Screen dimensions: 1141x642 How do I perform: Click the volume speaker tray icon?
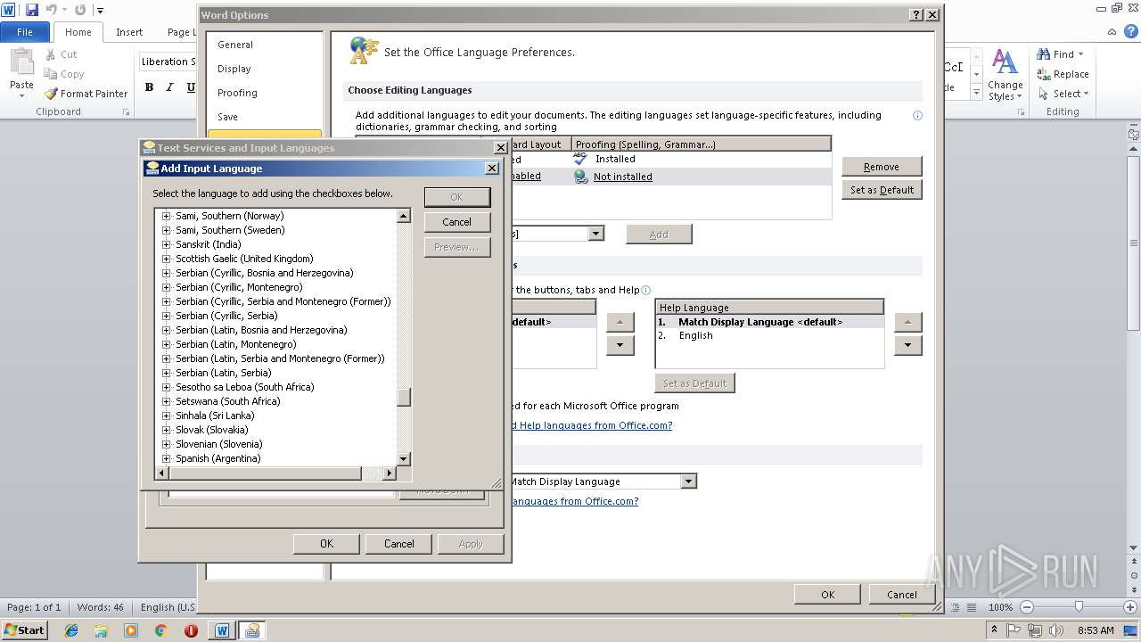1057,630
